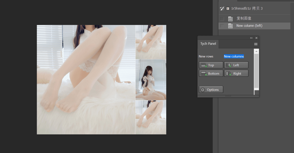Click the middle-right image of sitting girl
The height and width of the screenshot is (153, 294).
[x=151, y=80]
